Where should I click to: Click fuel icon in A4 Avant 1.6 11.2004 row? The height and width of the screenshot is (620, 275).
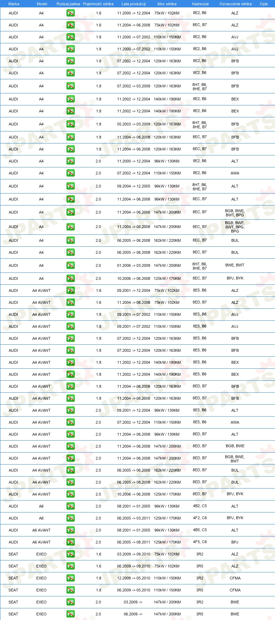[70, 302]
